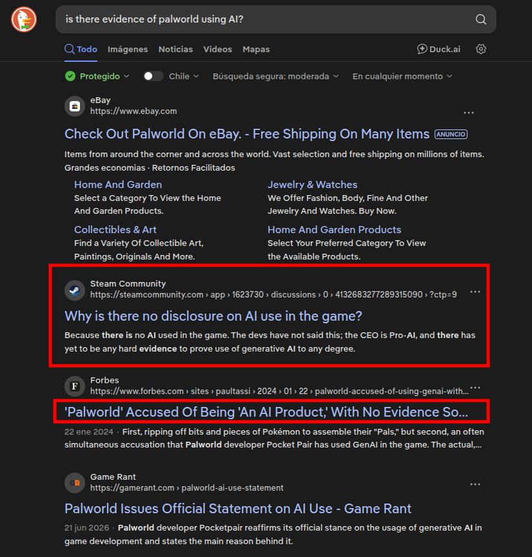Click the '22 ene 2024' date text
The image size is (532, 557).
coord(88,432)
